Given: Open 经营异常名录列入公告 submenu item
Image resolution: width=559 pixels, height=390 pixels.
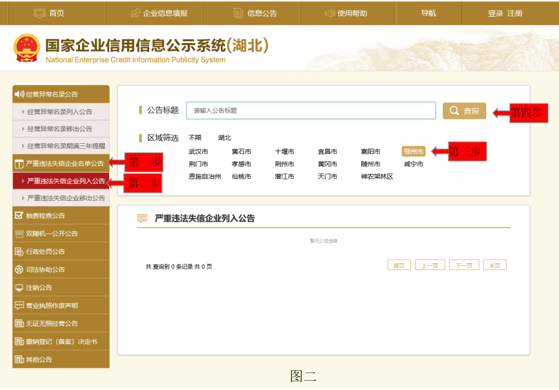Looking at the screenshot, I should point(59,112).
